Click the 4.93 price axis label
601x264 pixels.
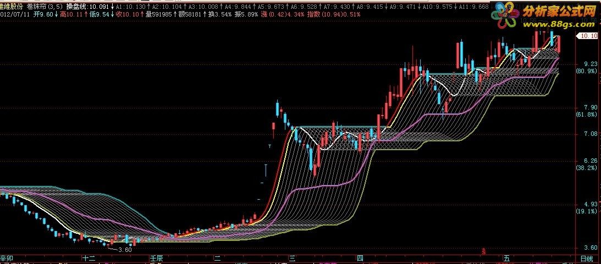(x=592, y=204)
